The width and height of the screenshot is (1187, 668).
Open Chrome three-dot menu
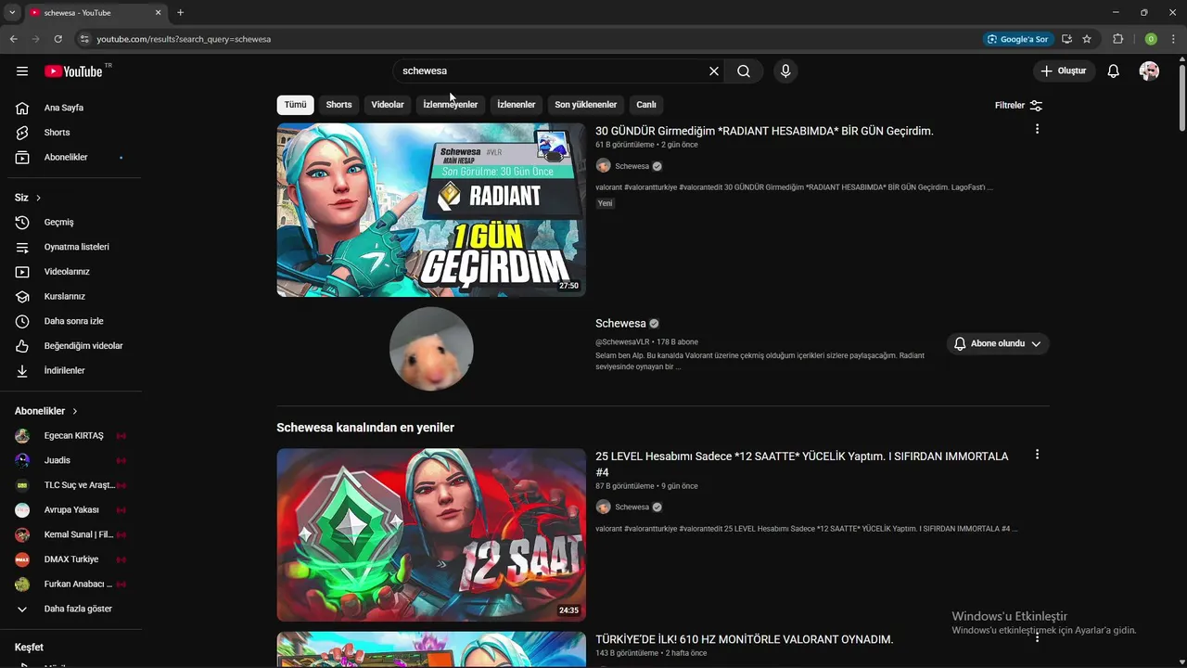tap(1171, 39)
